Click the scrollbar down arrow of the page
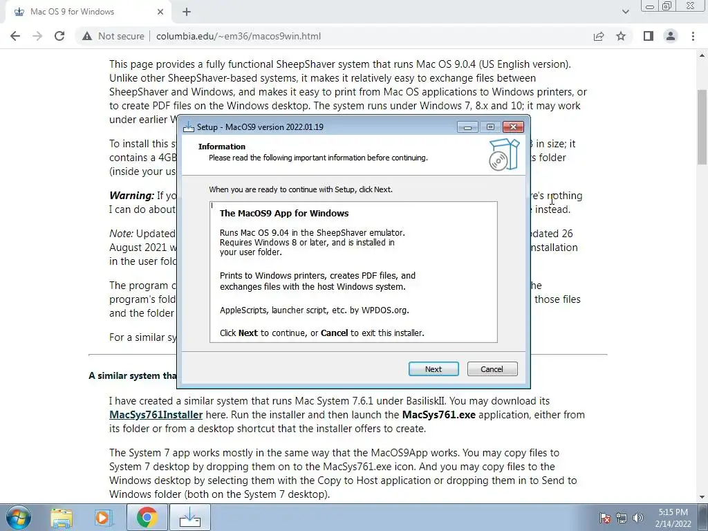Viewport: 708px width, 531px height. click(702, 497)
